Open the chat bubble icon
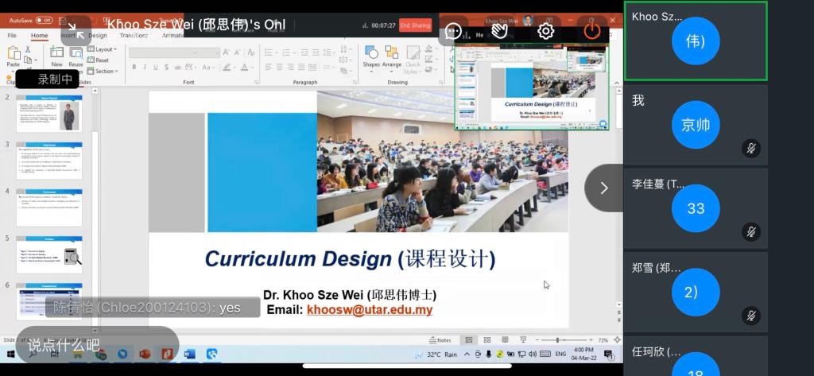814x376 pixels. (453, 32)
